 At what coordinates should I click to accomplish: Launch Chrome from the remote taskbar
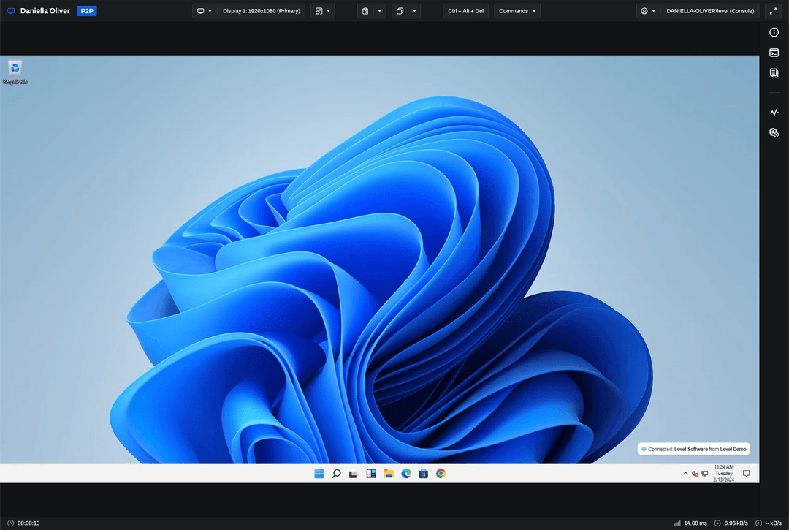pos(441,474)
